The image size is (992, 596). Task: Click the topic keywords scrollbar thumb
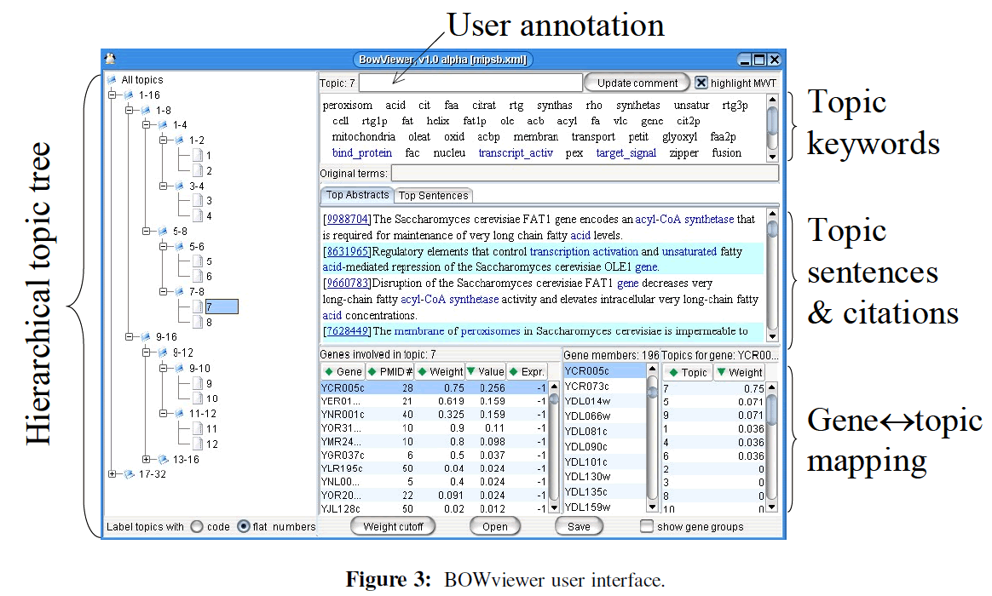[x=771, y=119]
